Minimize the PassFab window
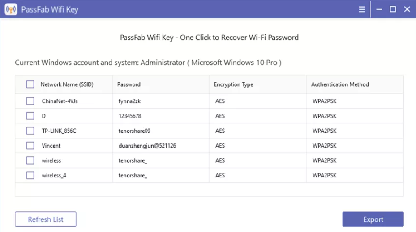The image size is (416, 232). point(379,9)
